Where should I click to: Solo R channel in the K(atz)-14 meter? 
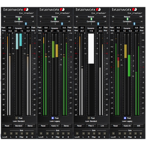[x=53, y=133]
